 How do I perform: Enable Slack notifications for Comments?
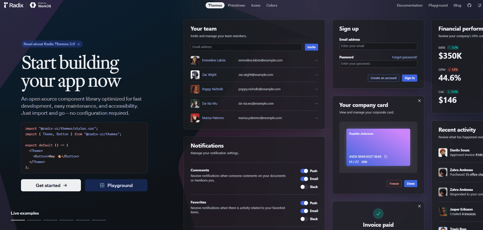pos(304,187)
